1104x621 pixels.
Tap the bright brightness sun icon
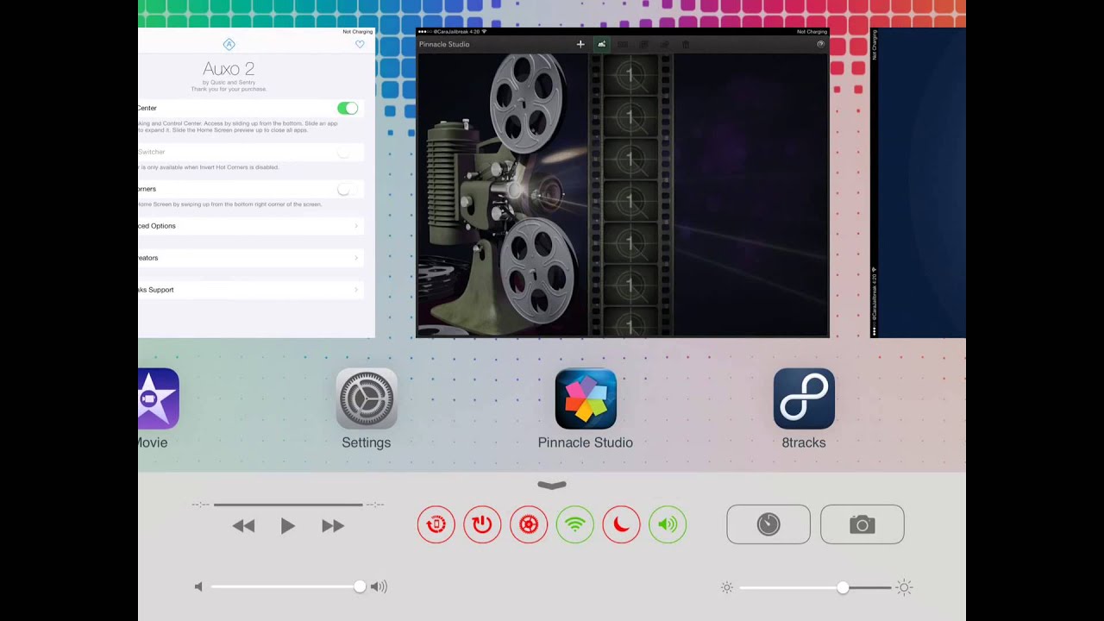click(904, 587)
